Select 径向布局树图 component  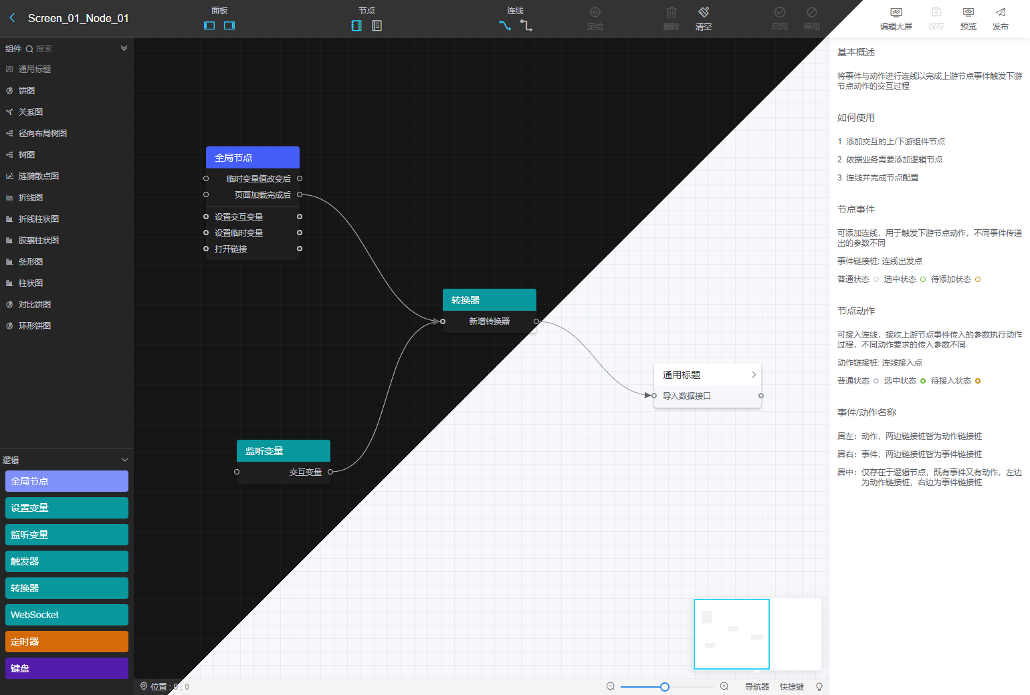click(x=67, y=134)
